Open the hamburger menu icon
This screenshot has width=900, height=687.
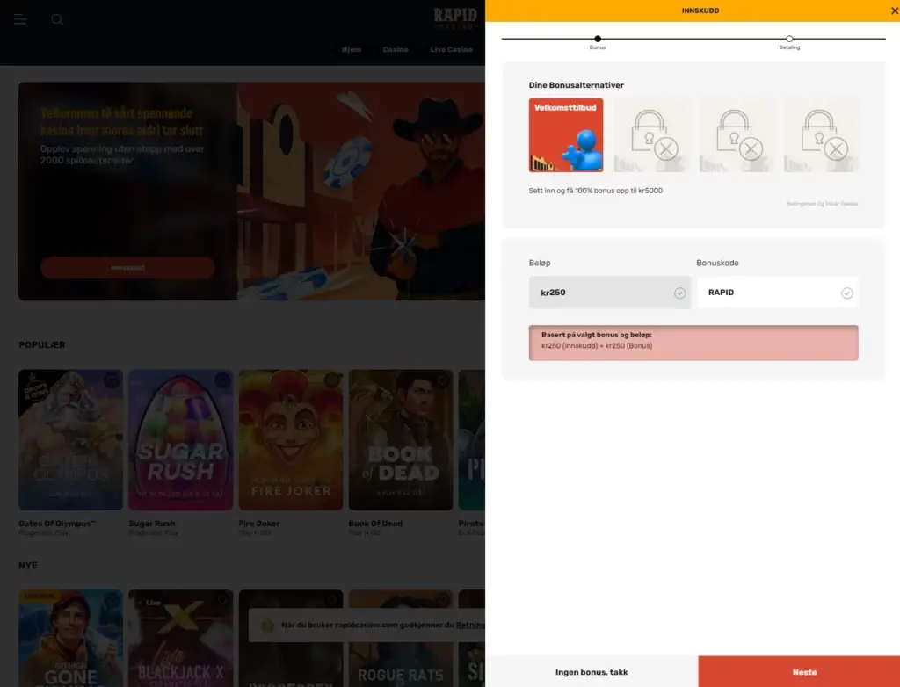20,19
